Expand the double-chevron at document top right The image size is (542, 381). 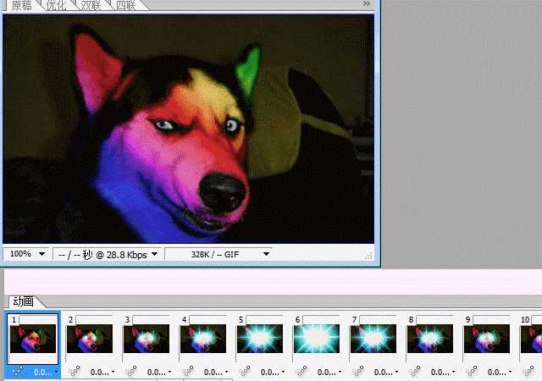click(x=367, y=3)
